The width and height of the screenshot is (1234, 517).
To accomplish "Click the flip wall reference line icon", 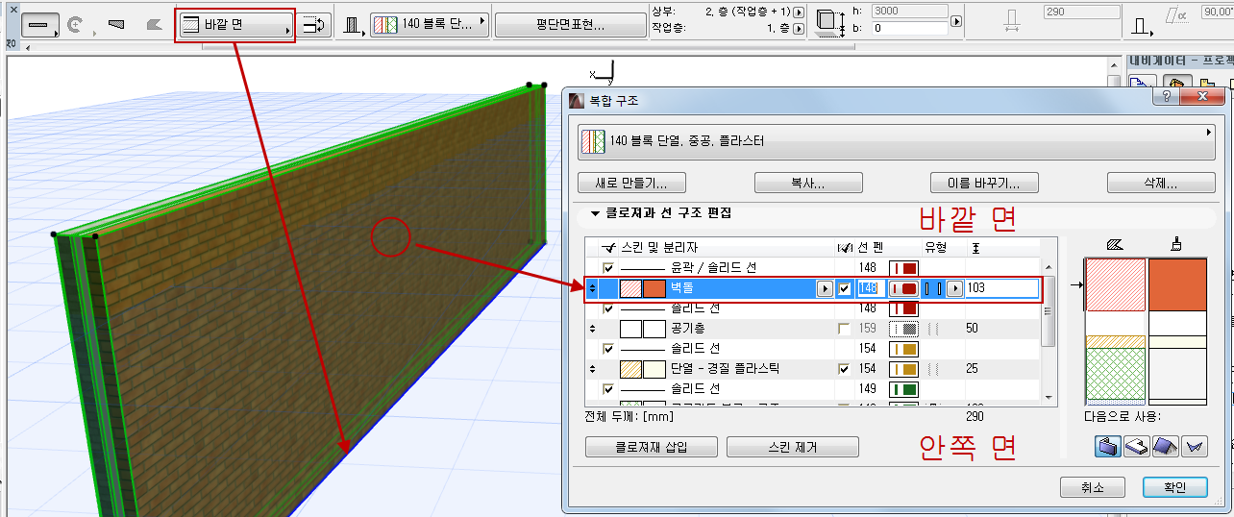I will pos(313,26).
